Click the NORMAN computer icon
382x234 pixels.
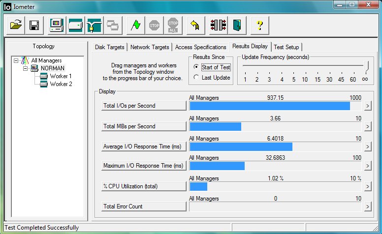pos(34,68)
